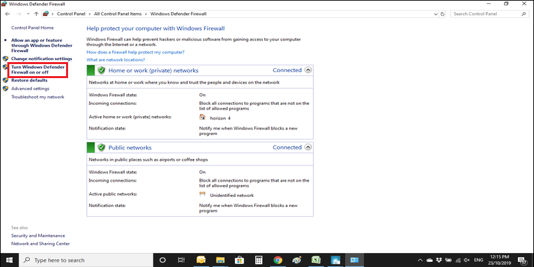The image size is (534, 267).
Task: Open Change notification settings
Action: pos(41,59)
